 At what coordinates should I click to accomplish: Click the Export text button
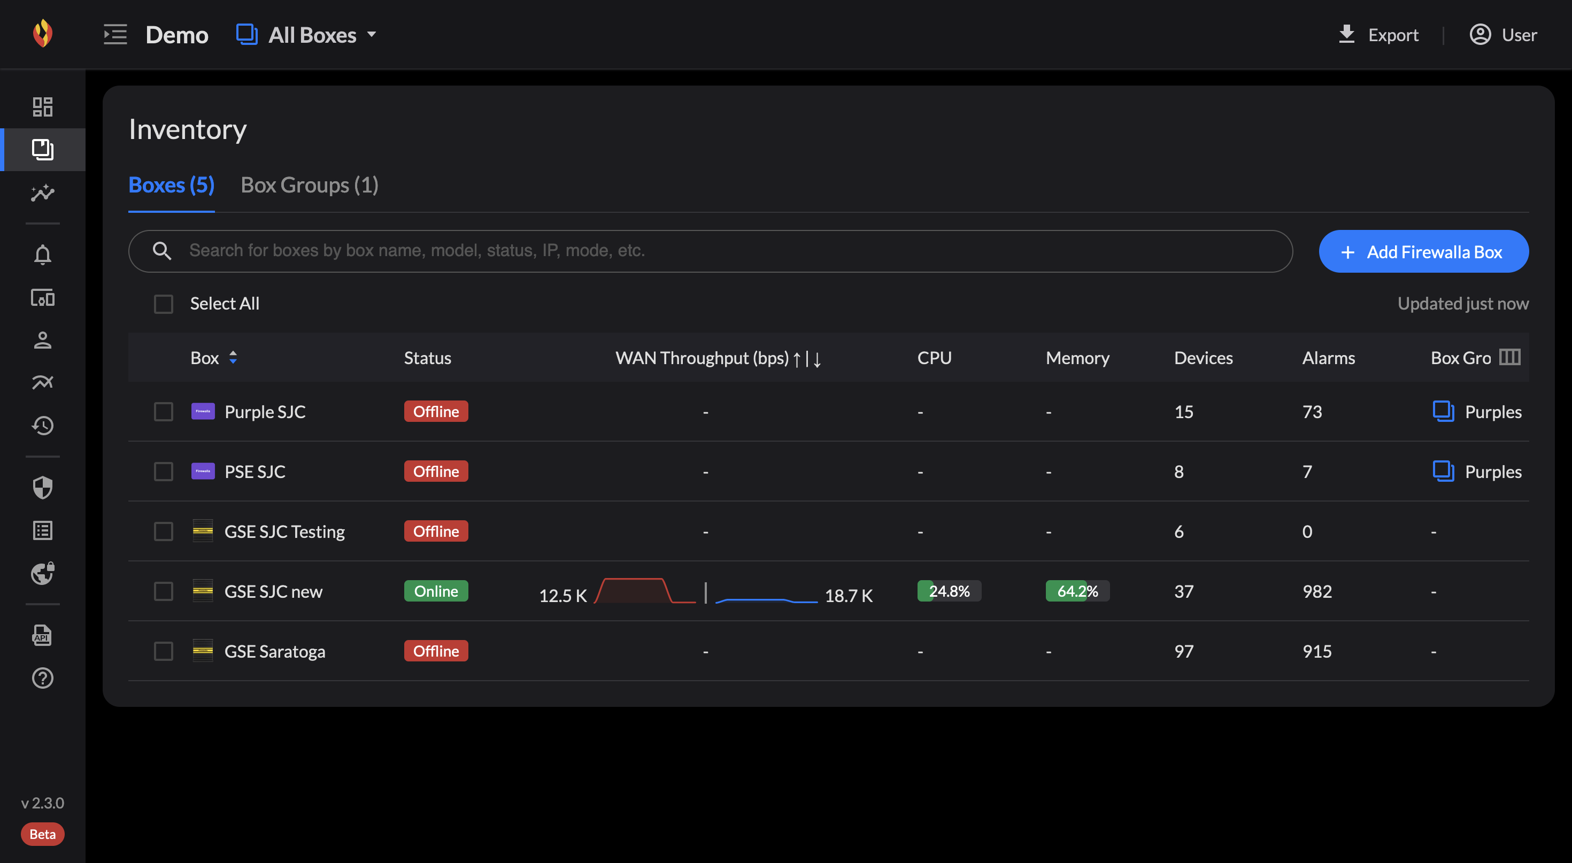click(1392, 35)
